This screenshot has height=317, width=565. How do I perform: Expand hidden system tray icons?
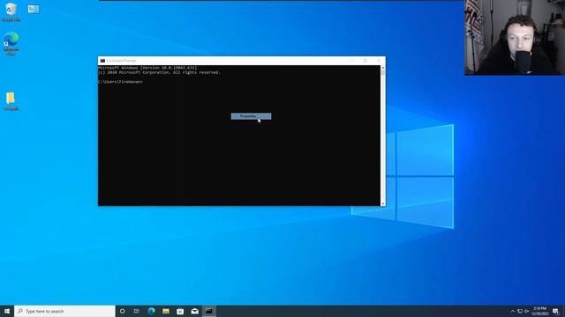coord(513,311)
